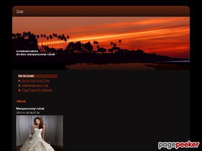Open the wedding dress photo thumbnail
This screenshot has width=202, height=151.
click(x=40, y=133)
